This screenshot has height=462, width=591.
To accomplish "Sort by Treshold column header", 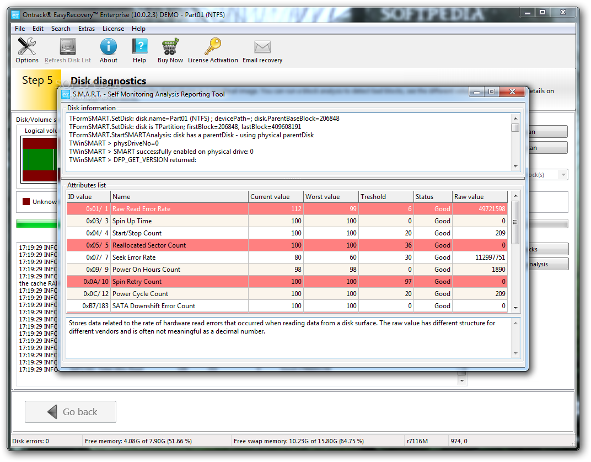I will [x=386, y=197].
